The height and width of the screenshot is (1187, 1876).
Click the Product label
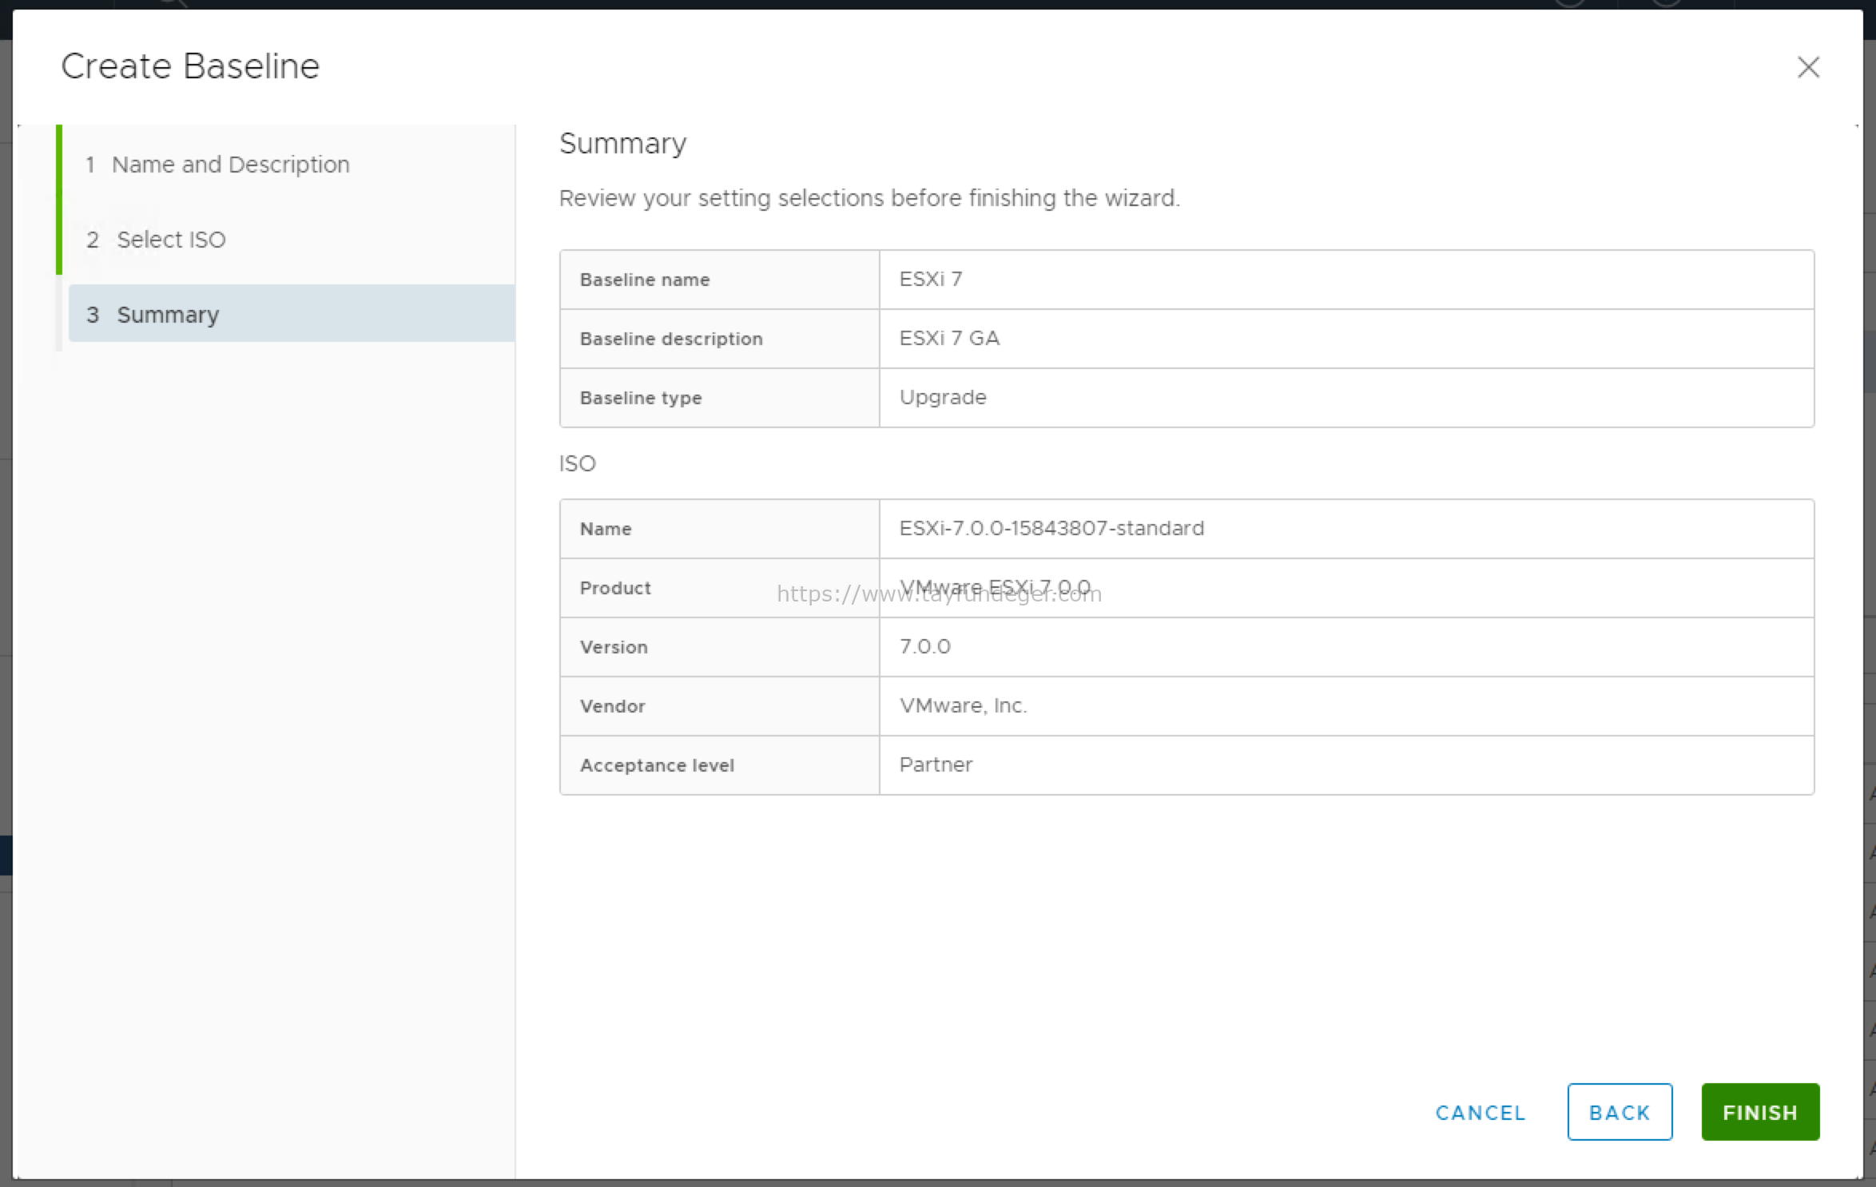[615, 588]
